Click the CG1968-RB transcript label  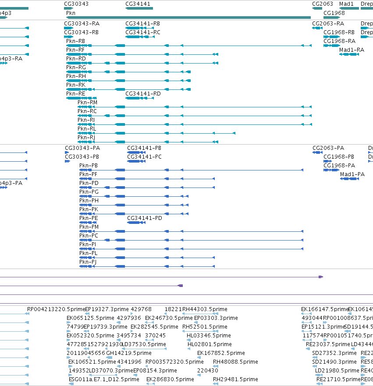[339, 32]
